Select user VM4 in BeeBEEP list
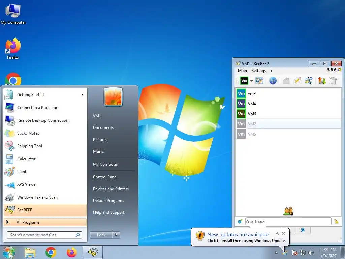The width and height of the screenshot is (345, 259). [288, 104]
